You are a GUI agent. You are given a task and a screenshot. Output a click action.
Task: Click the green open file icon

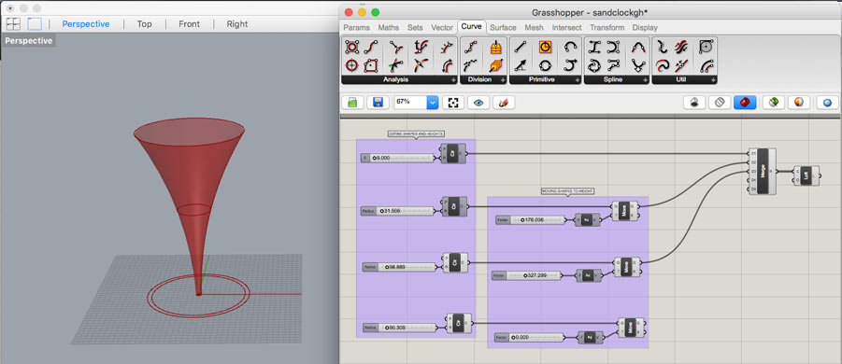pyautogui.click(x=352, y=103)
